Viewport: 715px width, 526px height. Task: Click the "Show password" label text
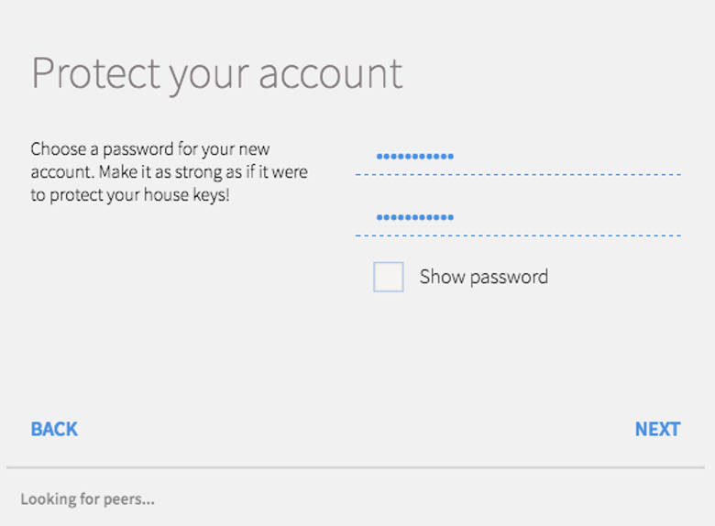(x=483, y=277)
